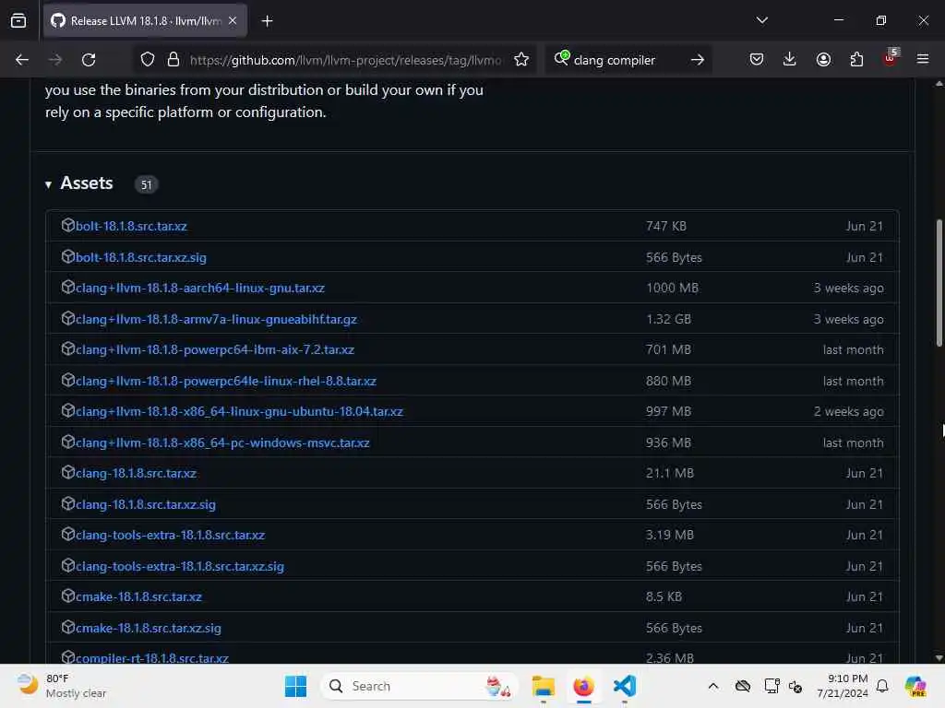
Task: Collapse the Assets section triangle
Action: pyautogui.click(x=48, y=184)
